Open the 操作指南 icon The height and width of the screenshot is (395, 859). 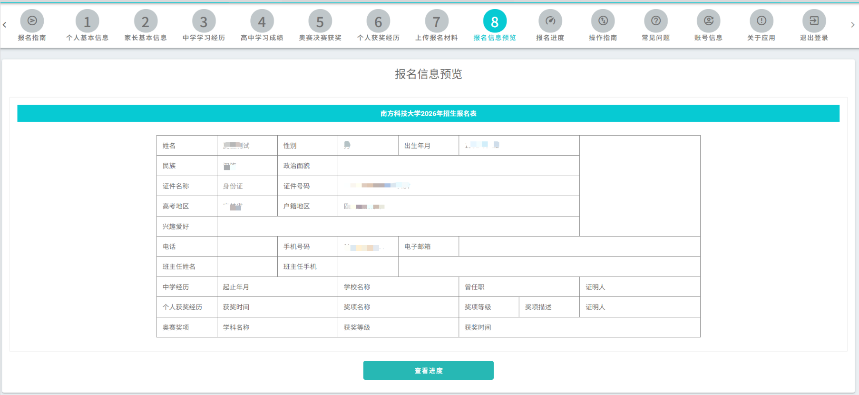point(603,21)
